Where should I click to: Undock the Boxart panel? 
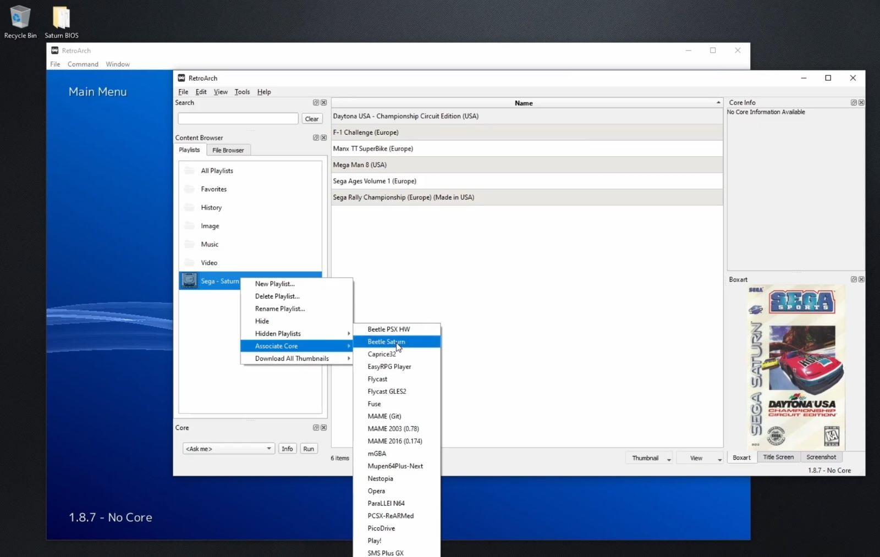click(854, 279)
